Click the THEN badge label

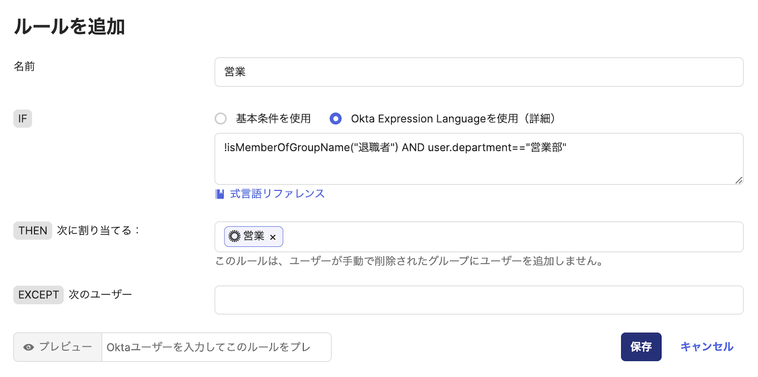point(33,230)
